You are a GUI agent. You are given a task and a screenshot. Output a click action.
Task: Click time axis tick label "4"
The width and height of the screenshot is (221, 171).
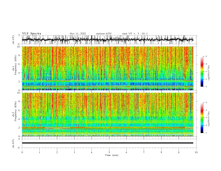point(92,152)
